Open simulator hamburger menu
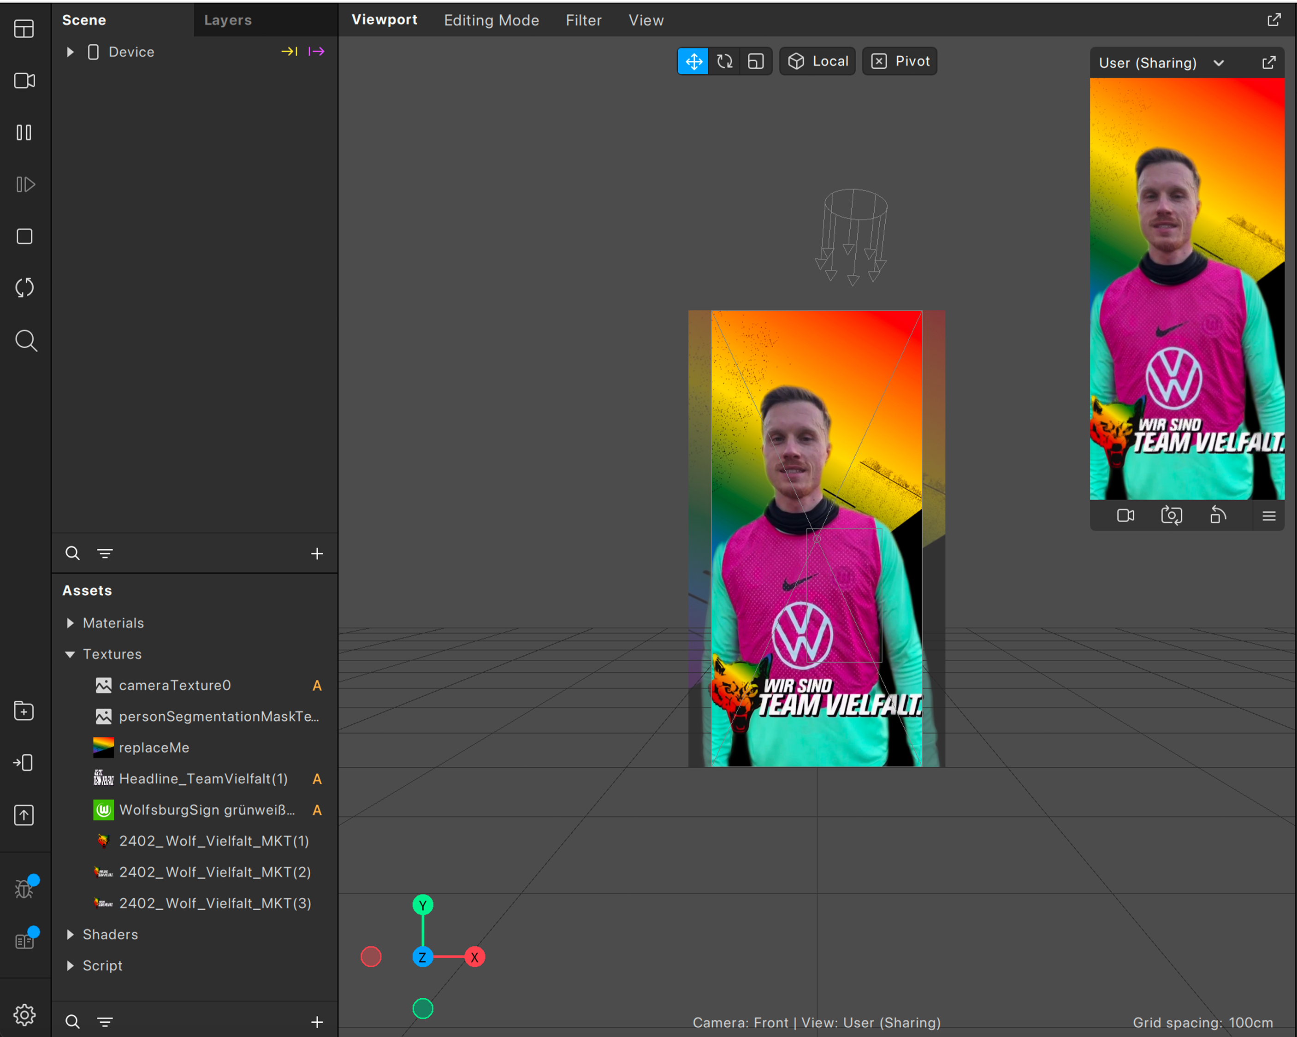 1269,516
